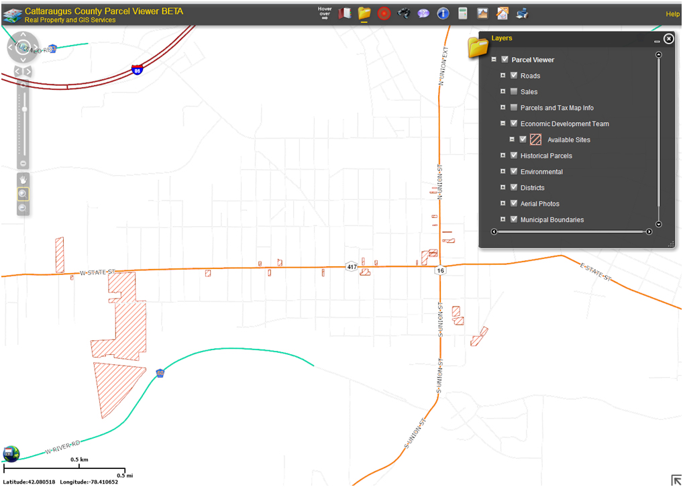683x487 pixels.
Task: Select the hand pan tool
Action: click(x=23, y=180)
